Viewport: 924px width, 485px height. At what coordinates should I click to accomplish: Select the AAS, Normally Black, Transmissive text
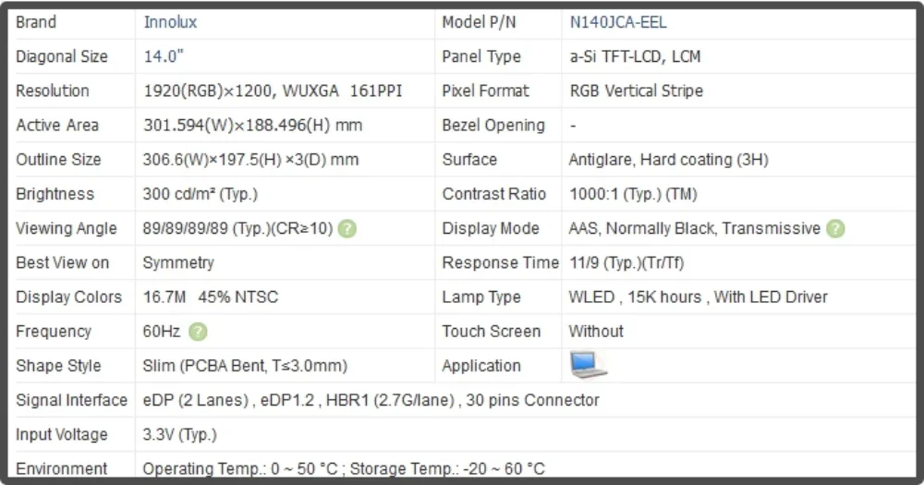coord(694,229)
